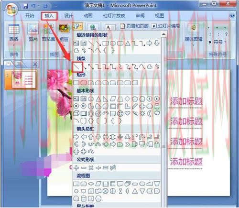Select Scribble shape under 线条
The image size is (239, 208).
coord(157,66)
